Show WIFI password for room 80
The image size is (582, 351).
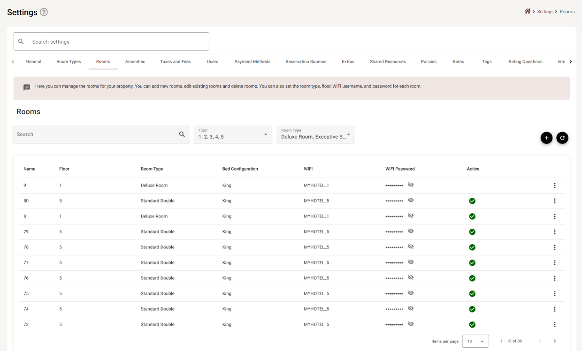[411, 200]
